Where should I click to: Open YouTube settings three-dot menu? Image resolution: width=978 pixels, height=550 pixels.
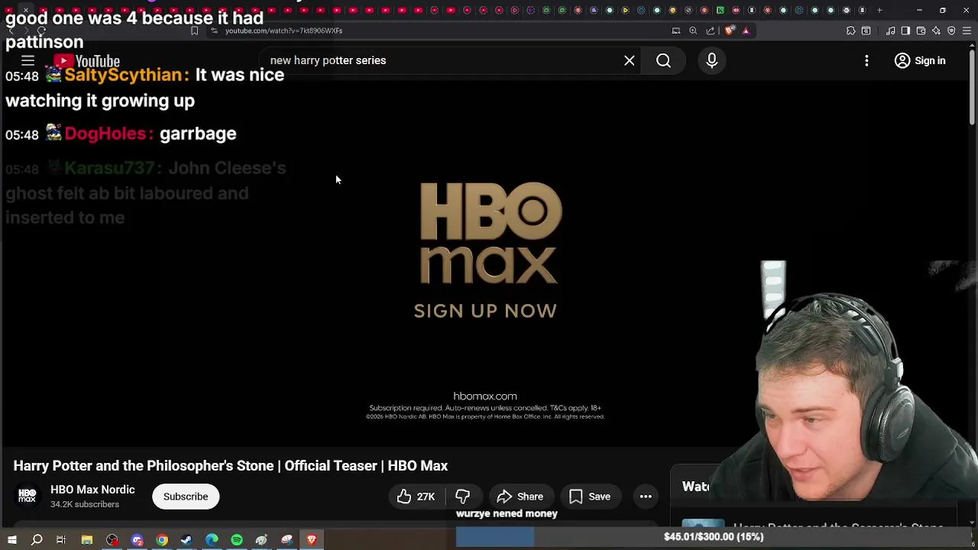tap(866, 60)
